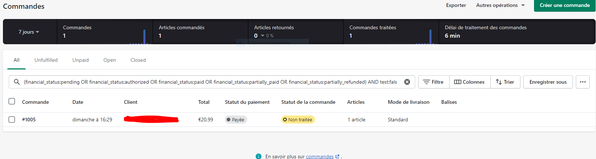This screenshot has height=159, width=596.
Task: Open the Commandes traitées metric card
Action: pyautogui.click(x=391, y=32)
